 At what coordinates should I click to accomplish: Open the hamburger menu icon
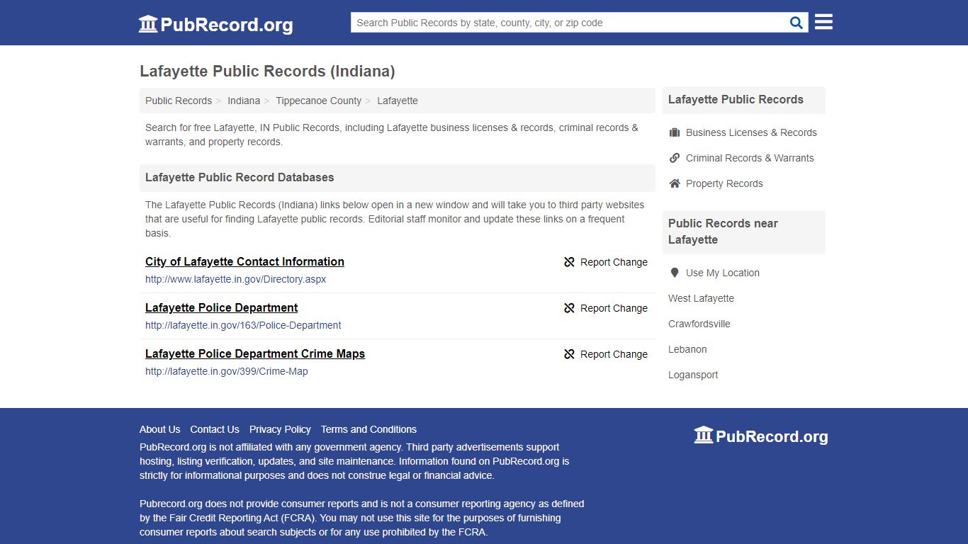823,22
